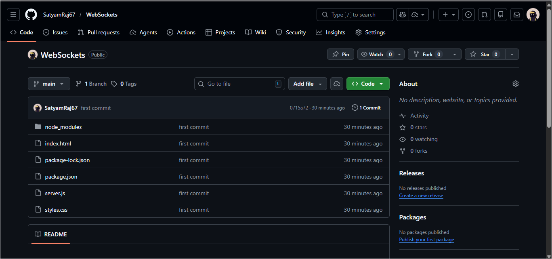Switch to the Actions tab
The image size is (552, 259).
tap(181, 32)
